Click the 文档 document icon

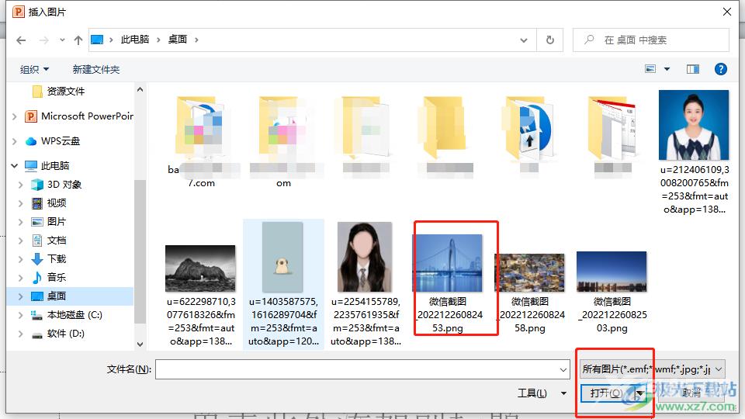37,241
